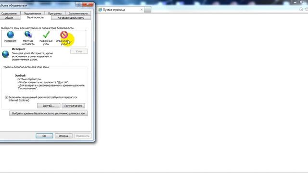Open the Содержание tab
The height and width of the screenshot is (173, 308).
[x=9, y=13]
